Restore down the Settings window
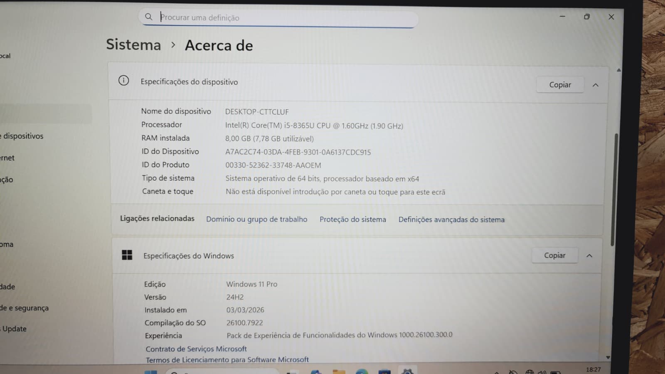 tap(587, 17)
